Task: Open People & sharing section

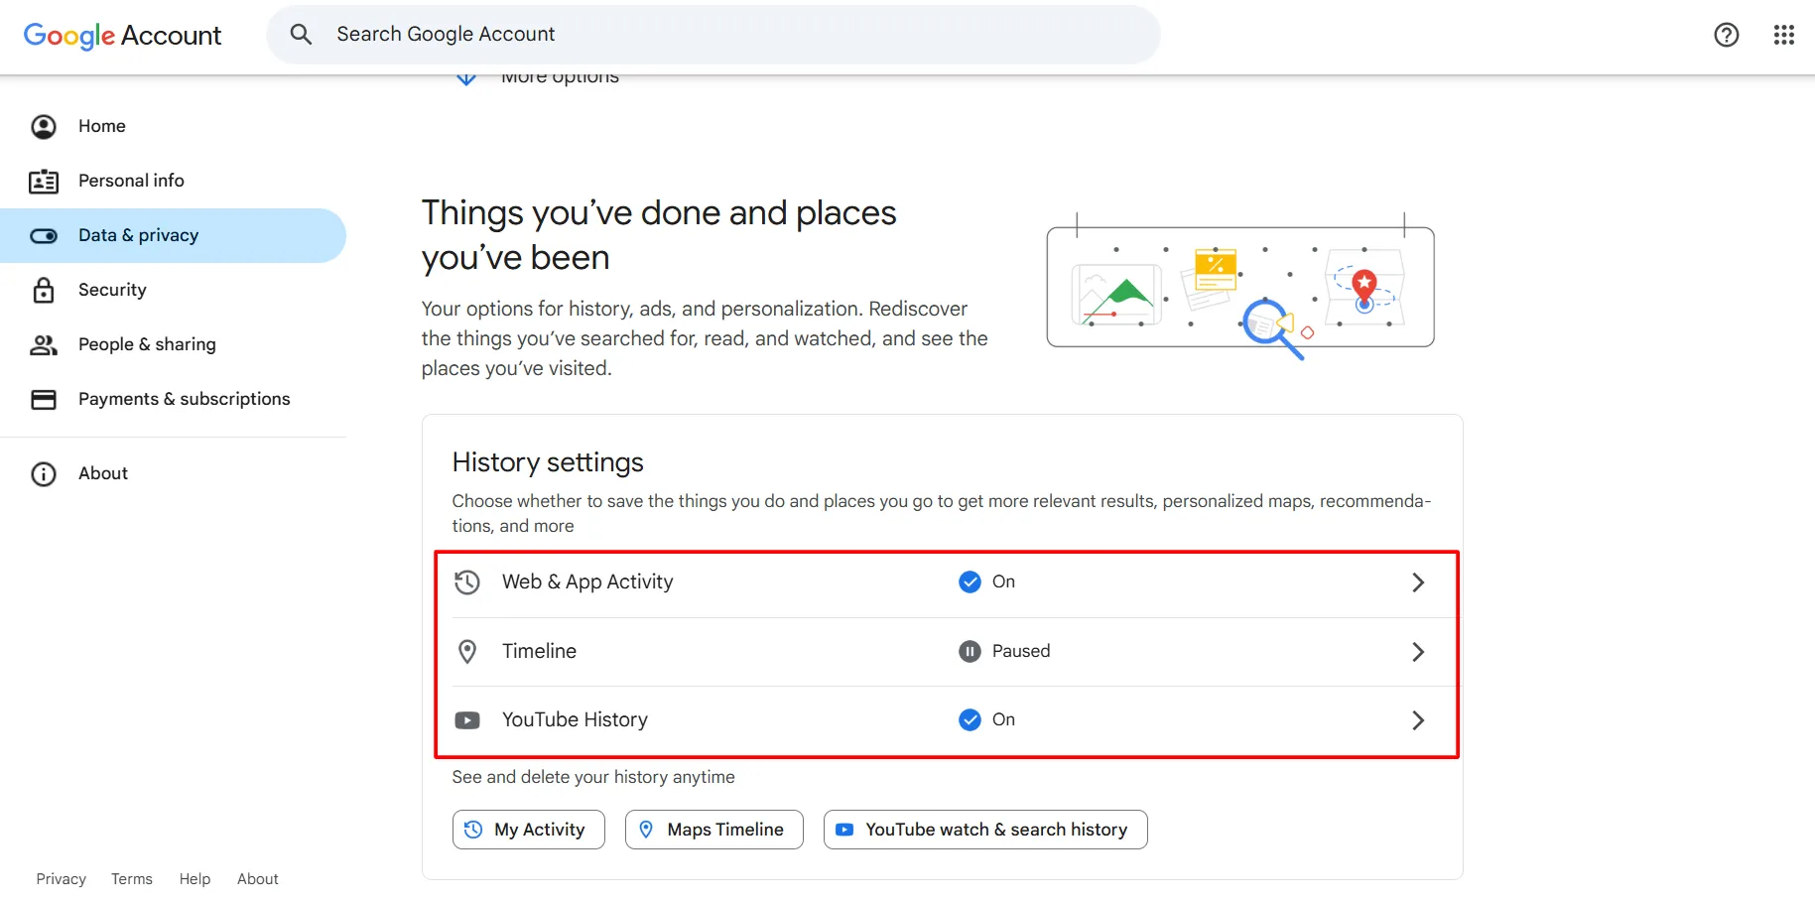Action: coord(174,344)
